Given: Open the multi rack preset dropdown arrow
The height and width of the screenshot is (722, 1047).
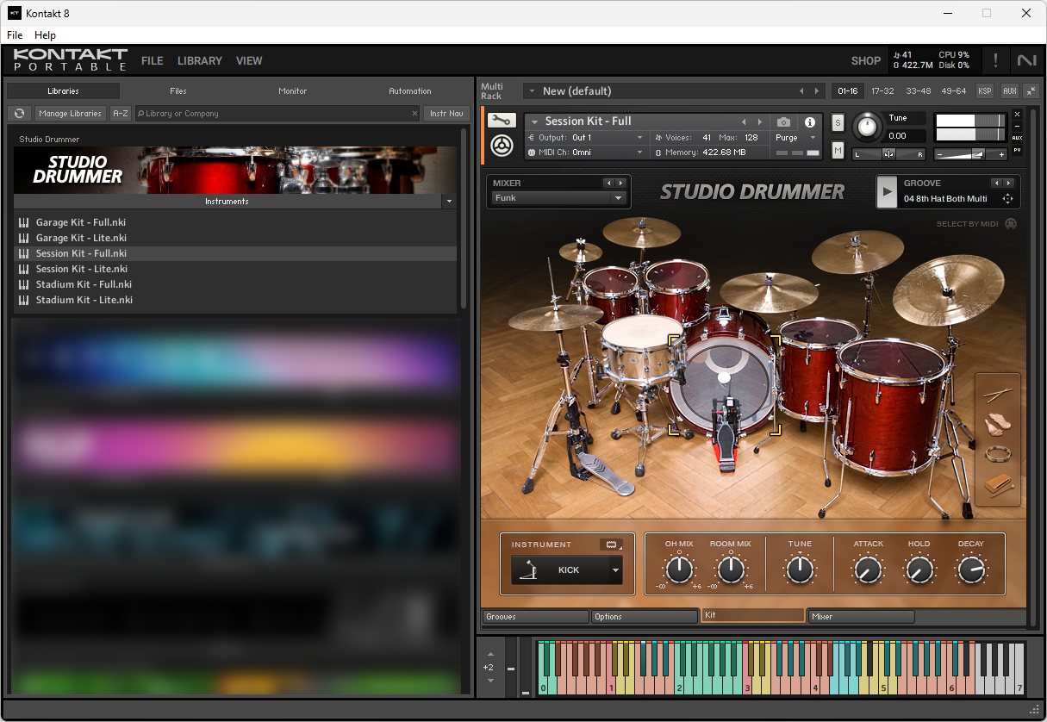Looking at the screenshot, I should pyautogui.click(x=533, y=91).
